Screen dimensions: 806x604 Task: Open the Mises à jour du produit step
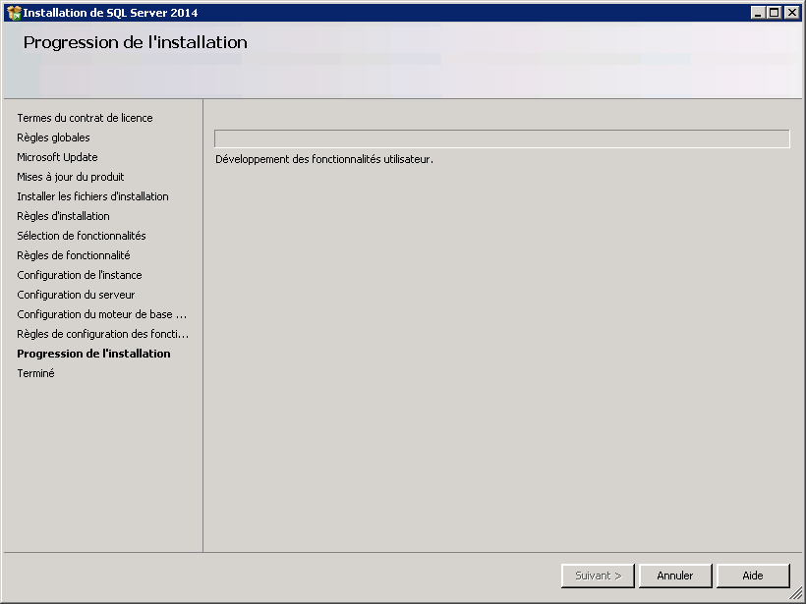tap(70, 177)
